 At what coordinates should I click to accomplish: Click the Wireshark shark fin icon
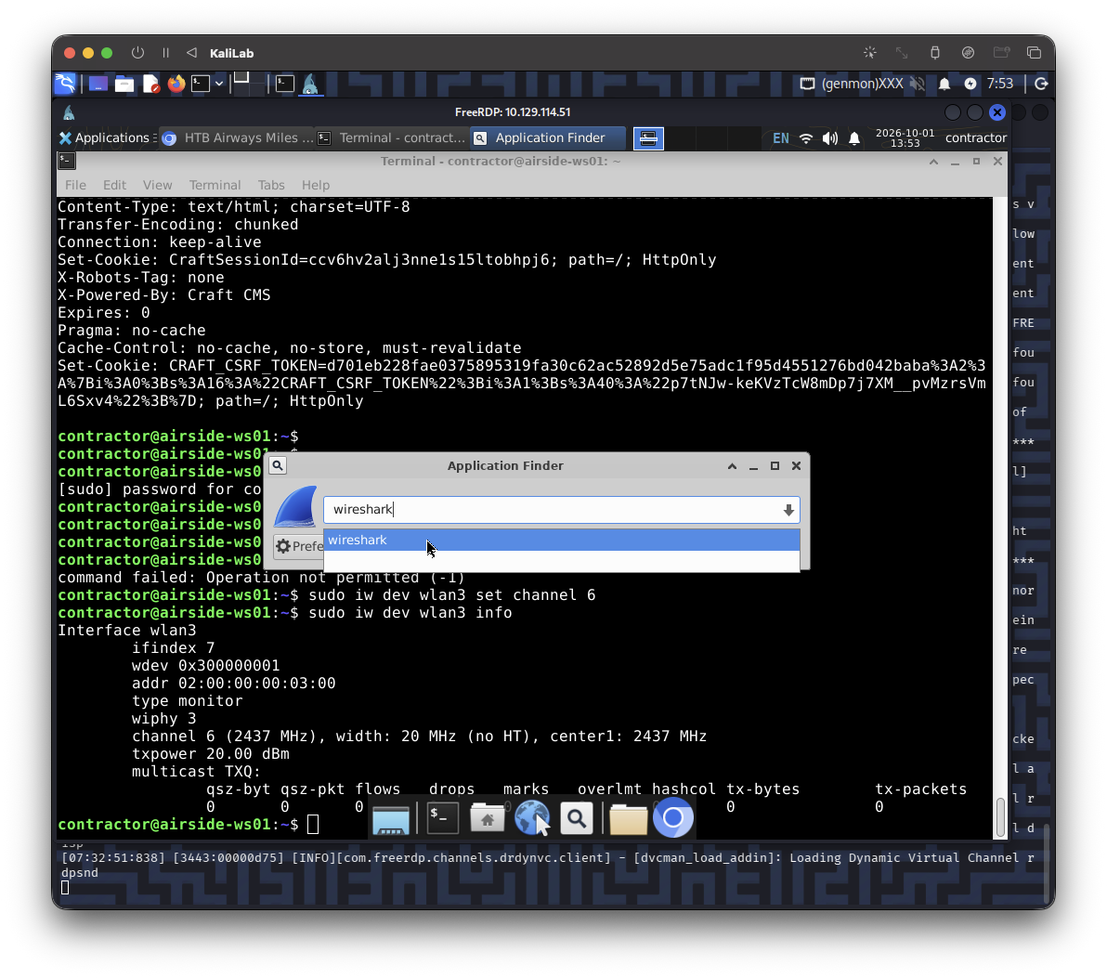(x=296, y=506)
